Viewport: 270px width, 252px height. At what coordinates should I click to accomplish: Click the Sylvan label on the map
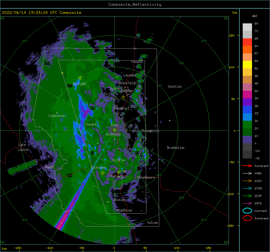click(x=115, y=88)
